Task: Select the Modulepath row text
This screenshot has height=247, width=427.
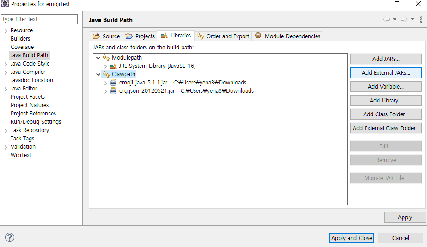Action: (x=127, y=58)
